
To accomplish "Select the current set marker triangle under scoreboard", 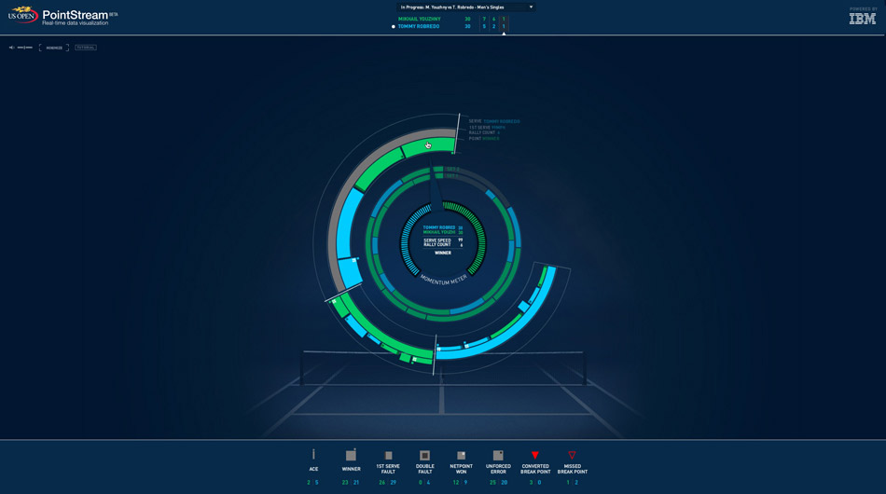I will 504,34.
